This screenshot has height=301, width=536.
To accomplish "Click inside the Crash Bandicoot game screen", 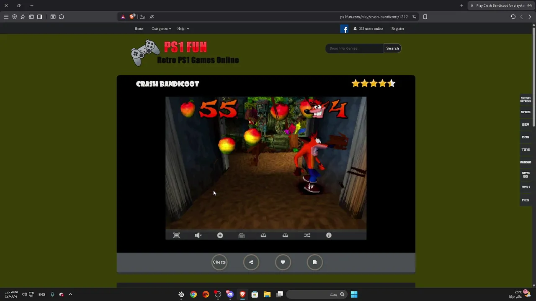I will [266, 163].
